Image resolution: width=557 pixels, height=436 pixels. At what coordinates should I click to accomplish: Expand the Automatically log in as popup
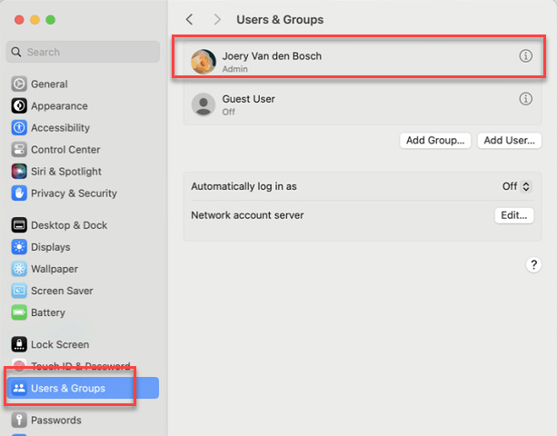517,186
